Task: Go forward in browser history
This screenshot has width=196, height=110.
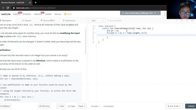Action: click(3, 8)
